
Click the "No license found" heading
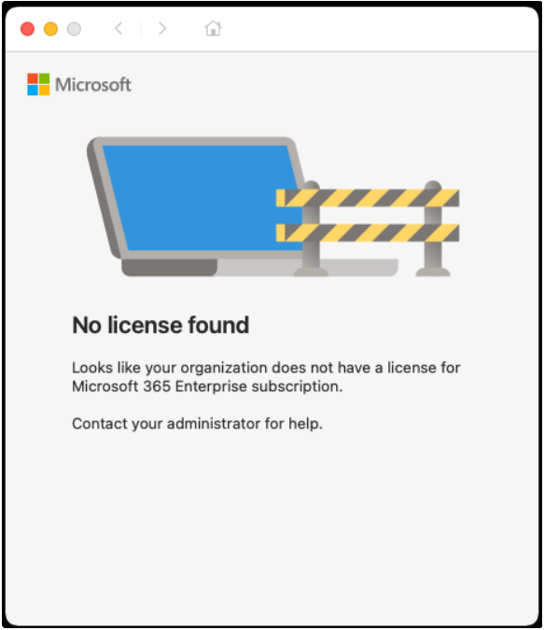coord(160,325)
